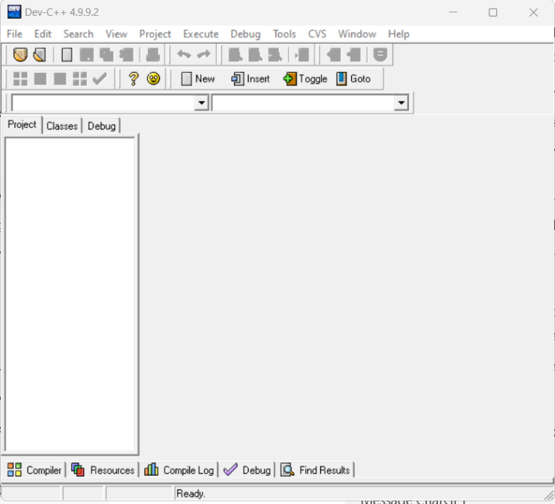Close the Dev-C++ window
The image size is (555, 504).
[533, 12]
